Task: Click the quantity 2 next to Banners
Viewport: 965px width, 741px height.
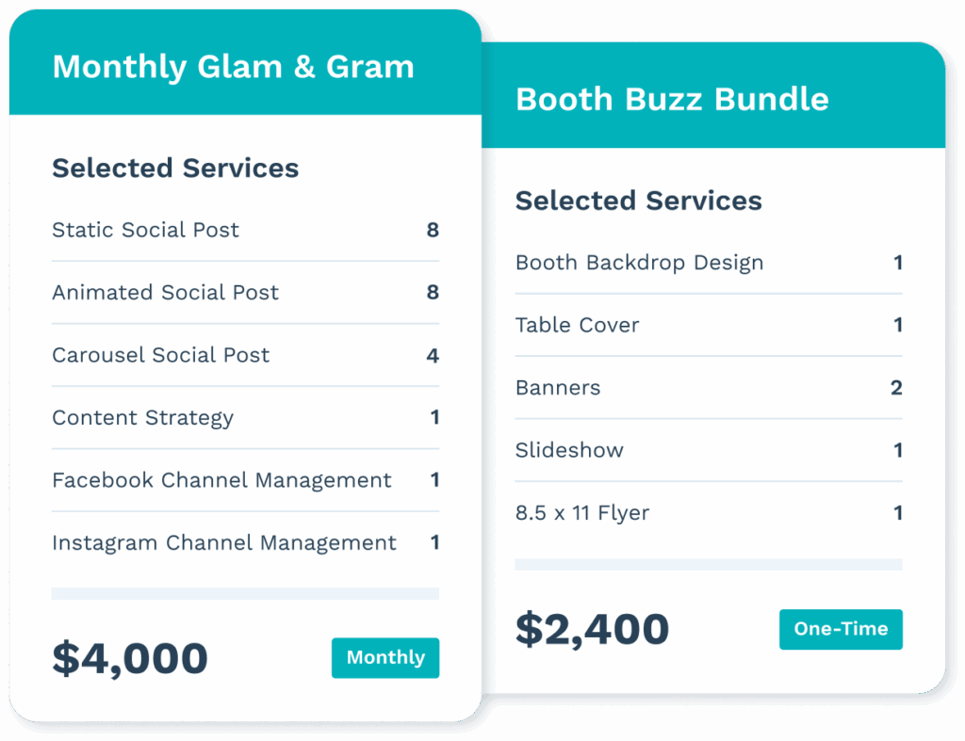Action: pos(896,388)
